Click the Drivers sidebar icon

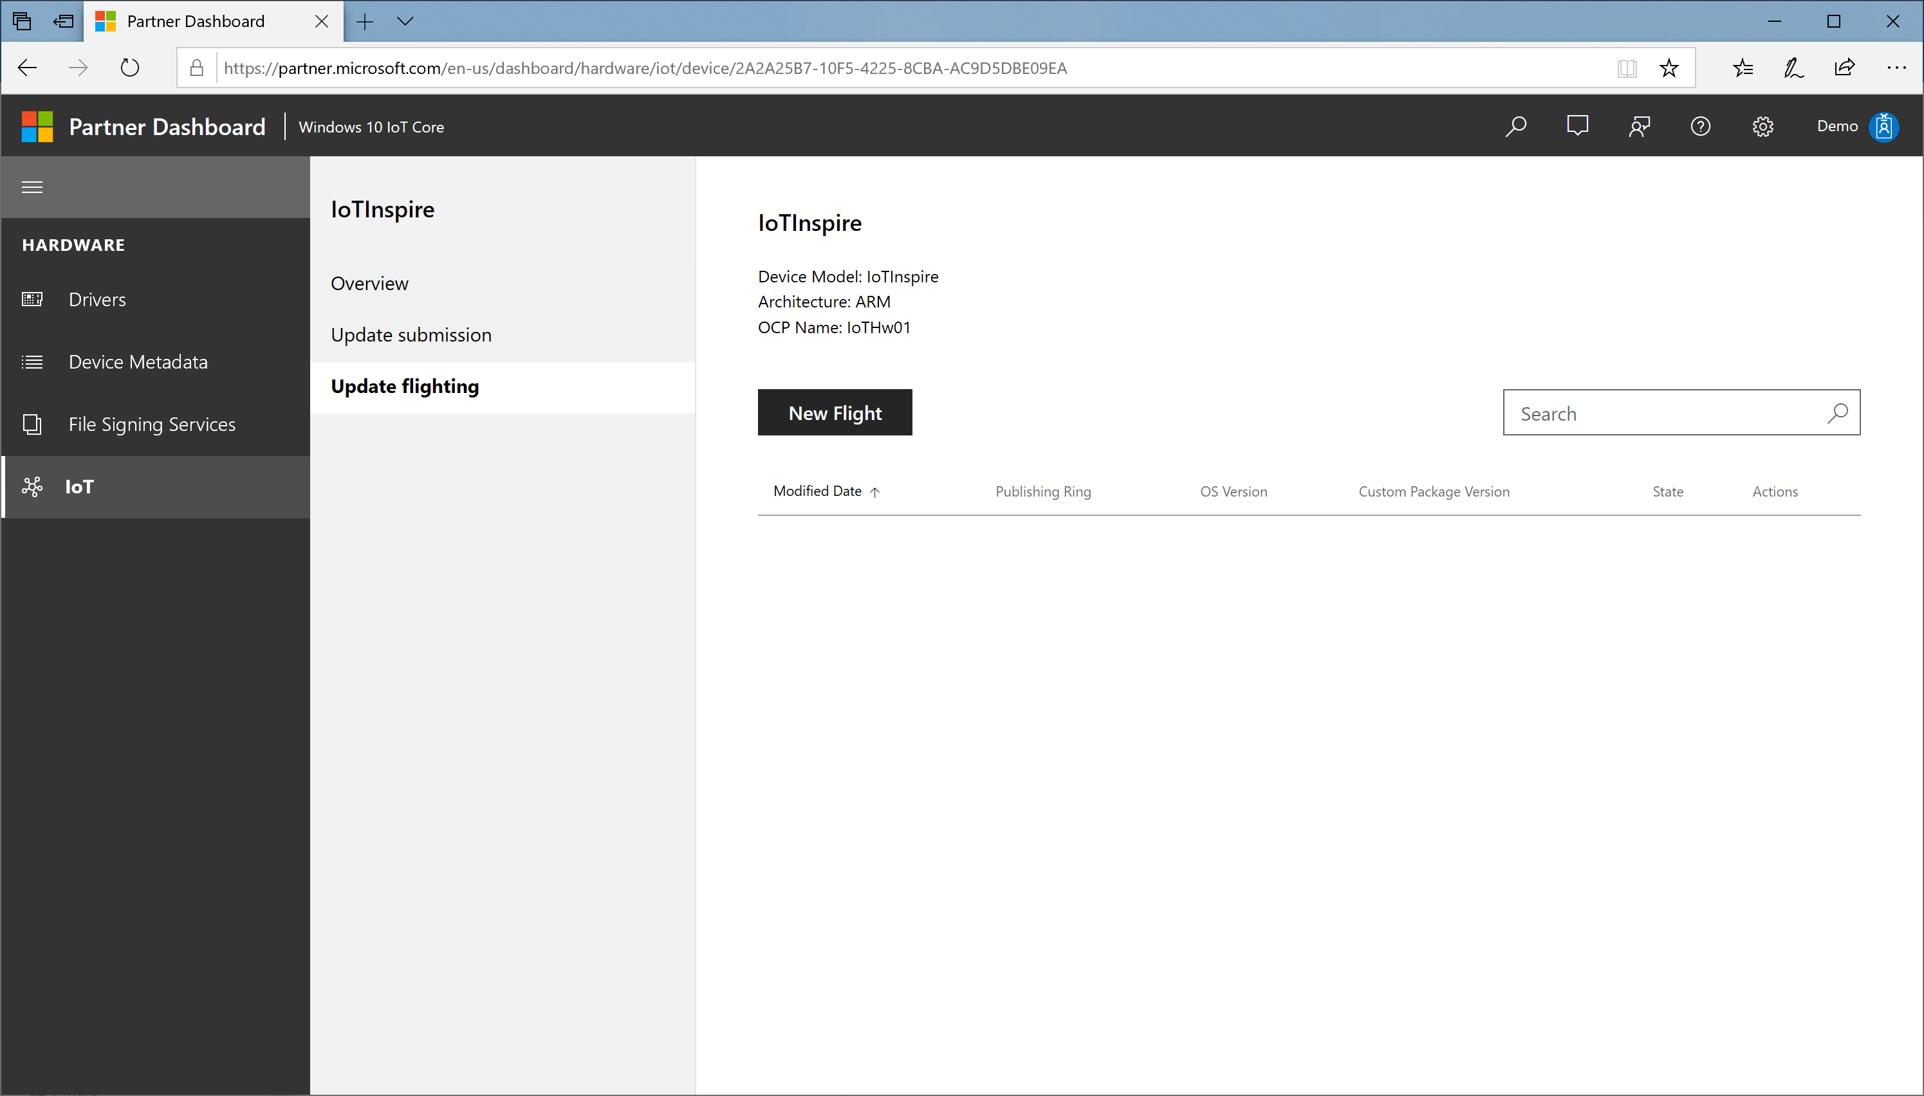pyautogui.click(x=34, y=300)
